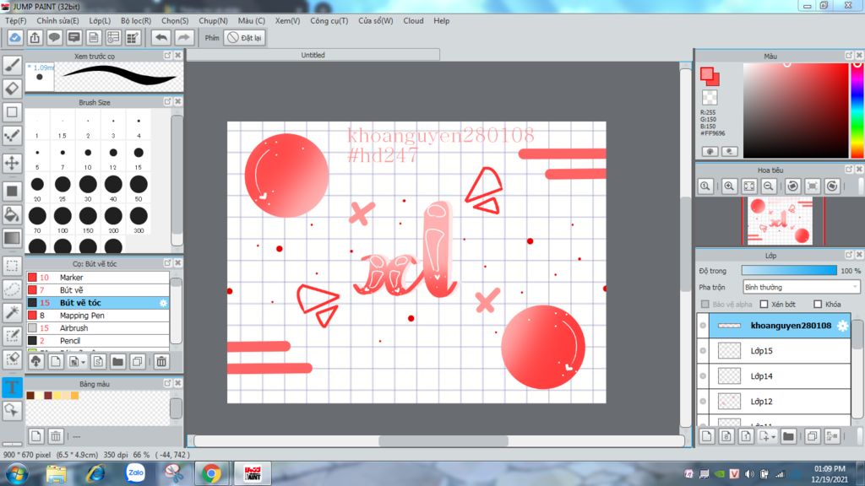Adjust Độ trong opacity slider
This screenshot has width=865, height=486.
(789, 271)
